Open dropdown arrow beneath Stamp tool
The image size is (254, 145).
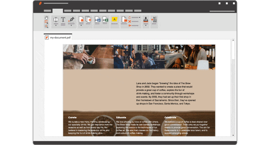tap(146, 25)
